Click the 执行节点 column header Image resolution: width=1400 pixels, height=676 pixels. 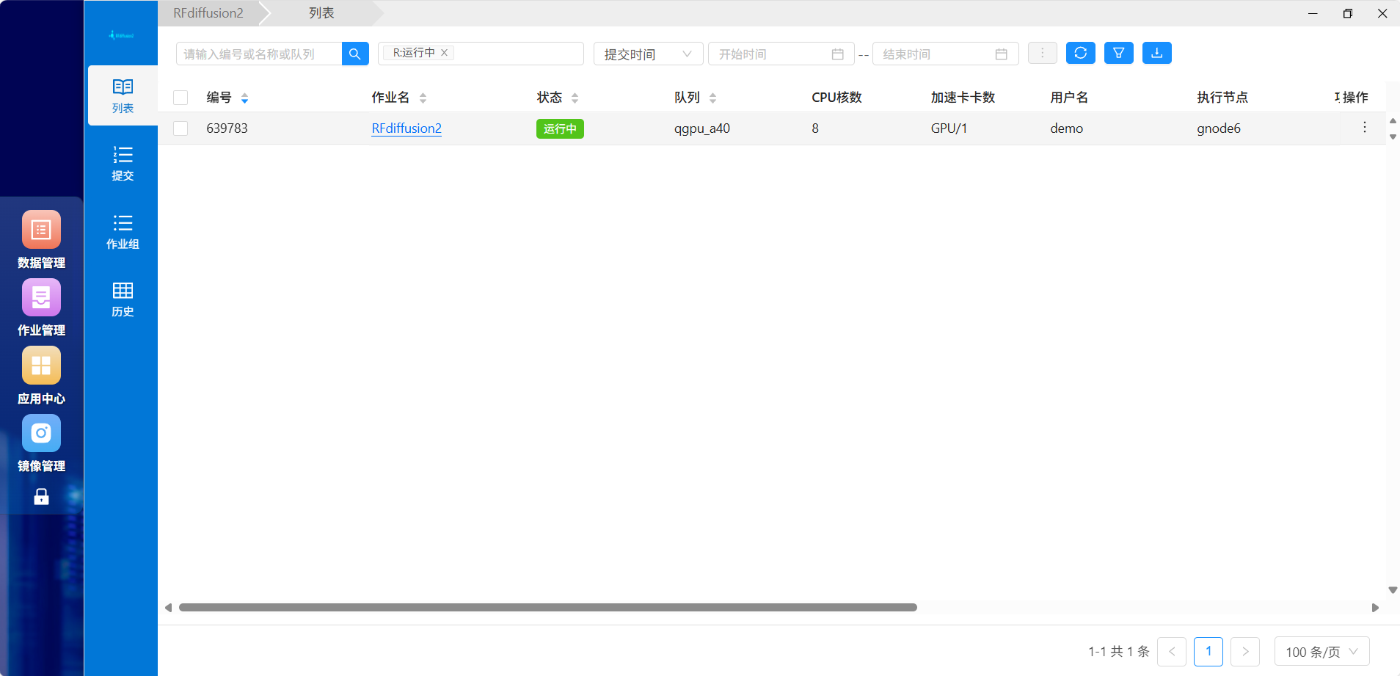(x=1222, y=98)
